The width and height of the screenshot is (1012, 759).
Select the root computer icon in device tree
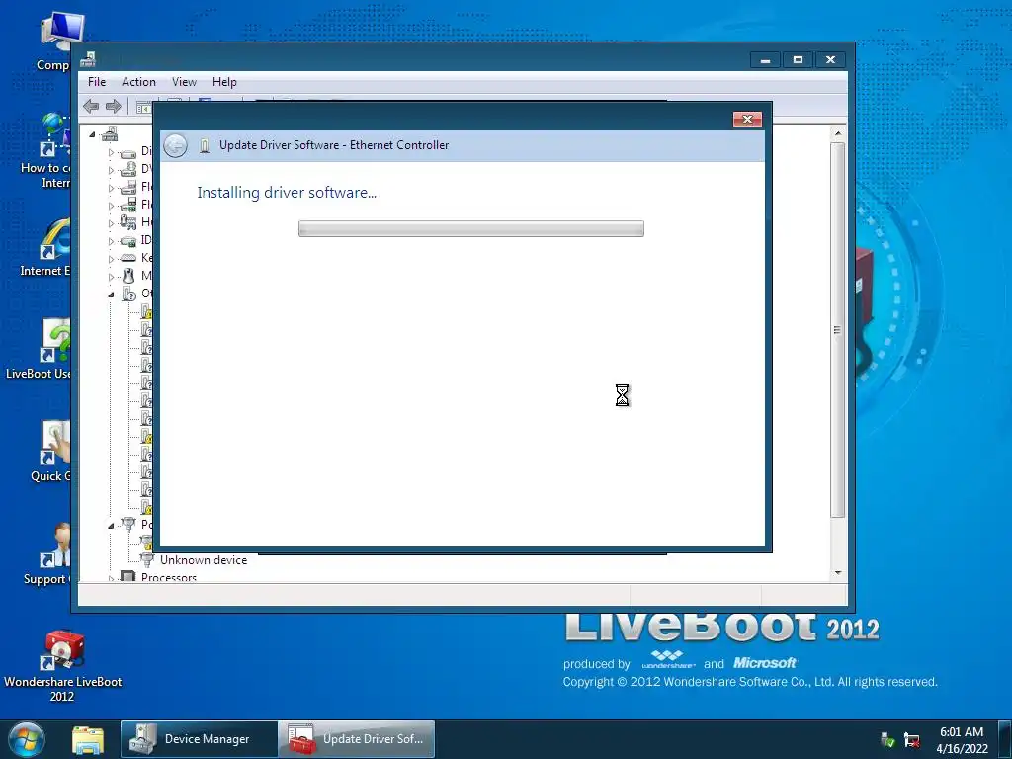pos(110,133)
